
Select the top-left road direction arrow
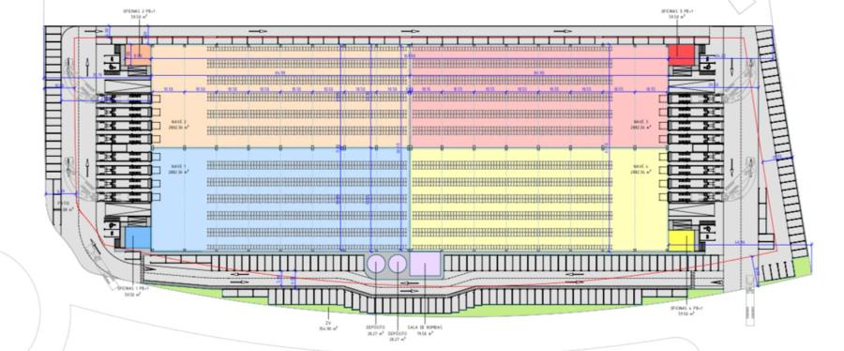coord(258,32)
